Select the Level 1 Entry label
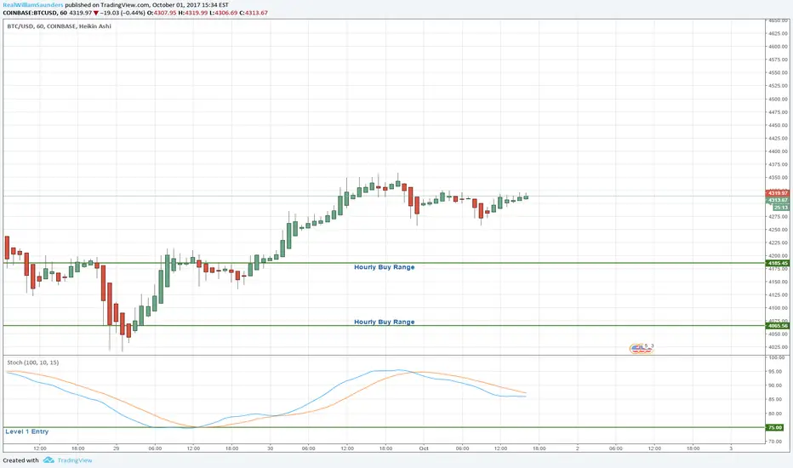Viewport: 793px width, 468px height. coord(27,431)
